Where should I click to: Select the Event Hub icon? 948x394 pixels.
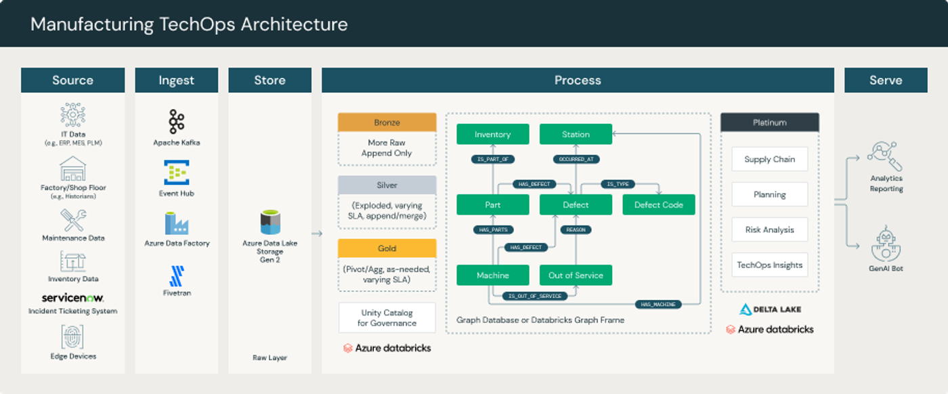tap(177, 173)
